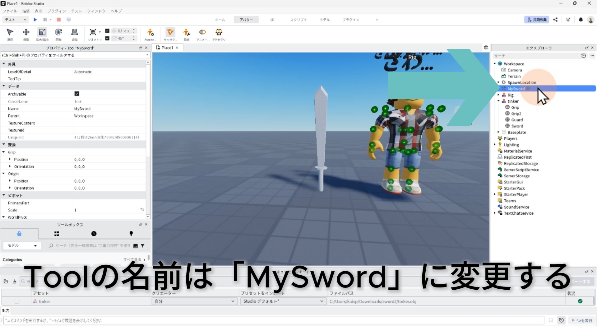
Task: Toggle the 45° rotation snap checkbox
Action: (107, 38)
